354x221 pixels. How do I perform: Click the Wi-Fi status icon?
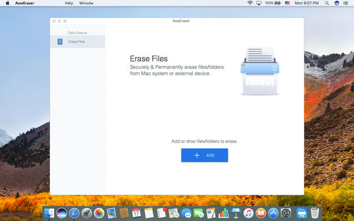click(x=250, y=3)
